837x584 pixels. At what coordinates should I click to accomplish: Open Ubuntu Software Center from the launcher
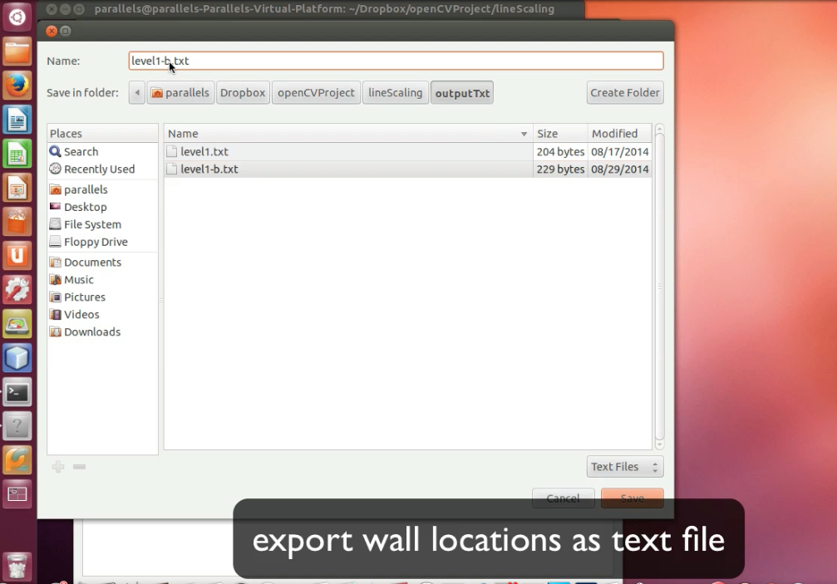coord(17,221)
